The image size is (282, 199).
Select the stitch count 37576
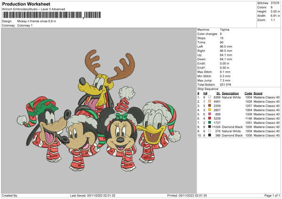coord(275,3)
